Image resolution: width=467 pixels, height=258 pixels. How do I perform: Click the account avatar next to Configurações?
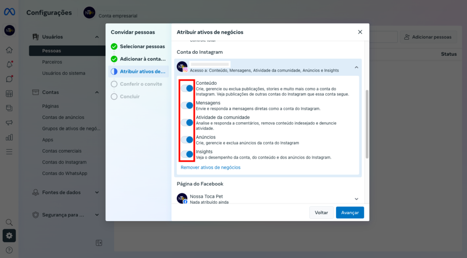89,12
